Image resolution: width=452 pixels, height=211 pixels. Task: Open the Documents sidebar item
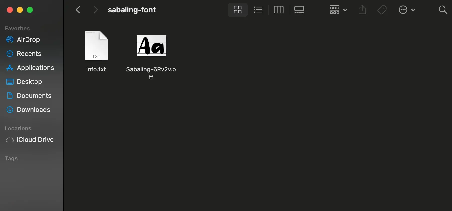(x=34, y=96)
